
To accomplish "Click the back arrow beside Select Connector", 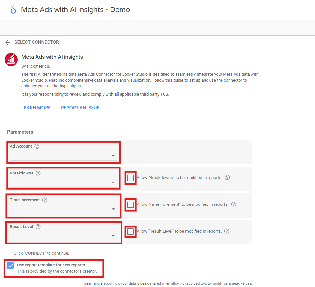I will point(8,42).
